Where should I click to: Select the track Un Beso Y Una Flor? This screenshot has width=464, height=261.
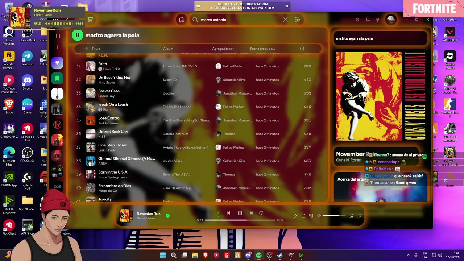pyautogui.click(x=115, y=77)
